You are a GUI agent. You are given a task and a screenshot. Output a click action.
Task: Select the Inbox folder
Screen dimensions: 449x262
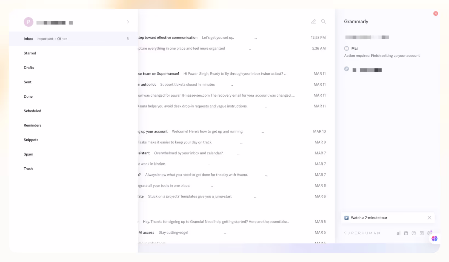(28, 39)
